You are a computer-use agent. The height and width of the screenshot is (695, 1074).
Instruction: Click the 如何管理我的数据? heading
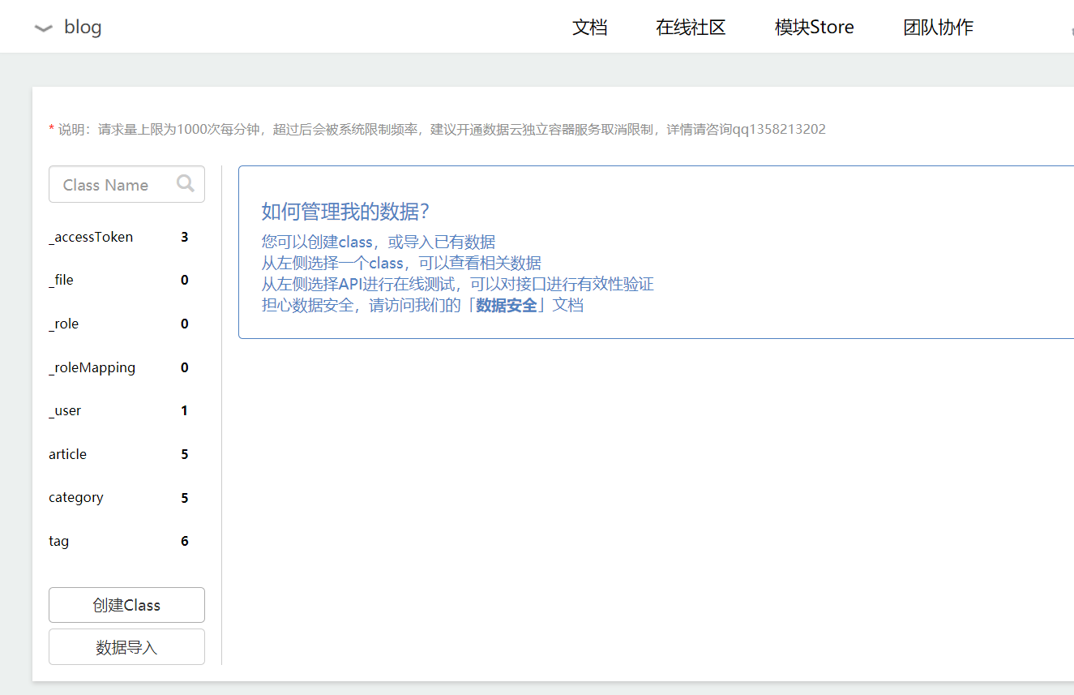[344, 212]
